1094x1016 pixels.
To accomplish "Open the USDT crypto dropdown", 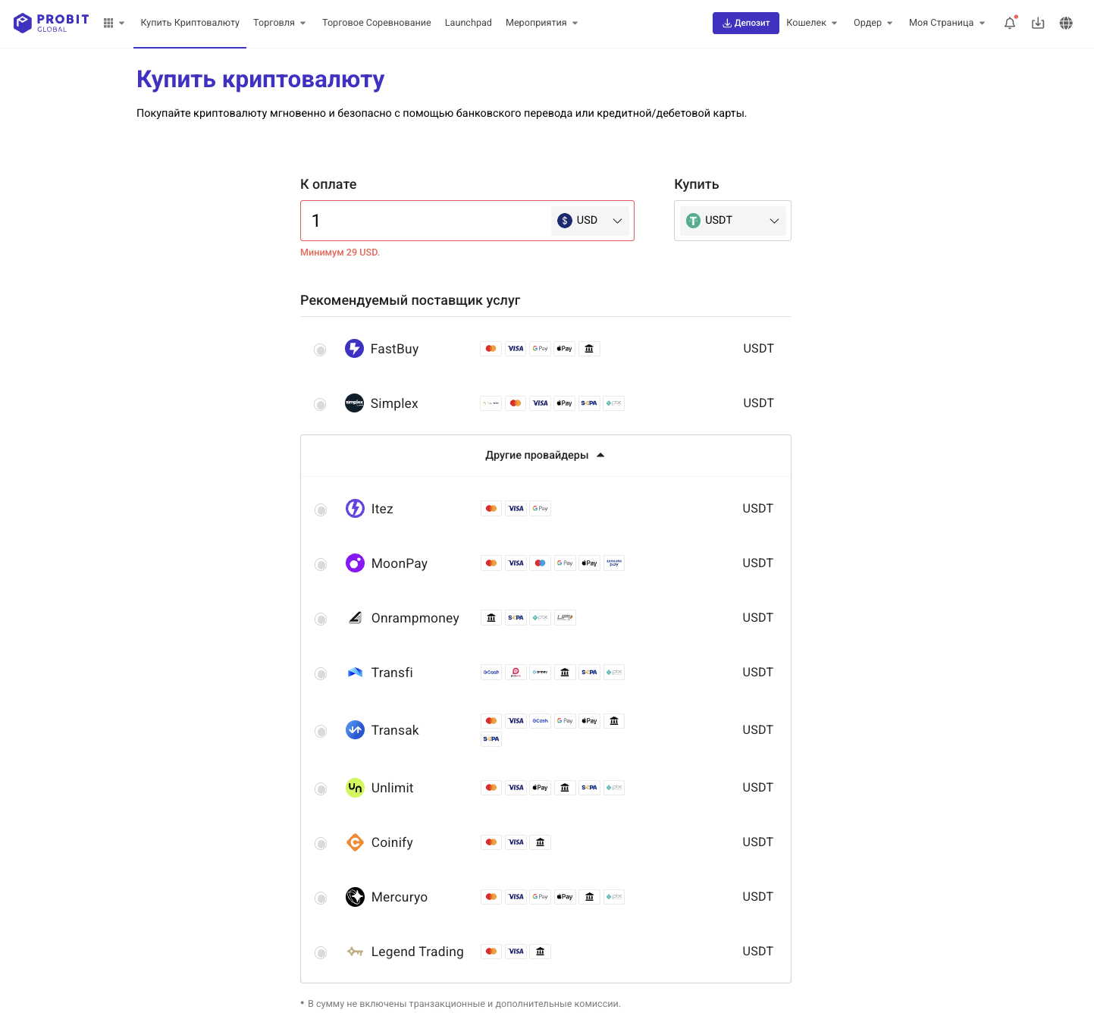I will point(732,221).
